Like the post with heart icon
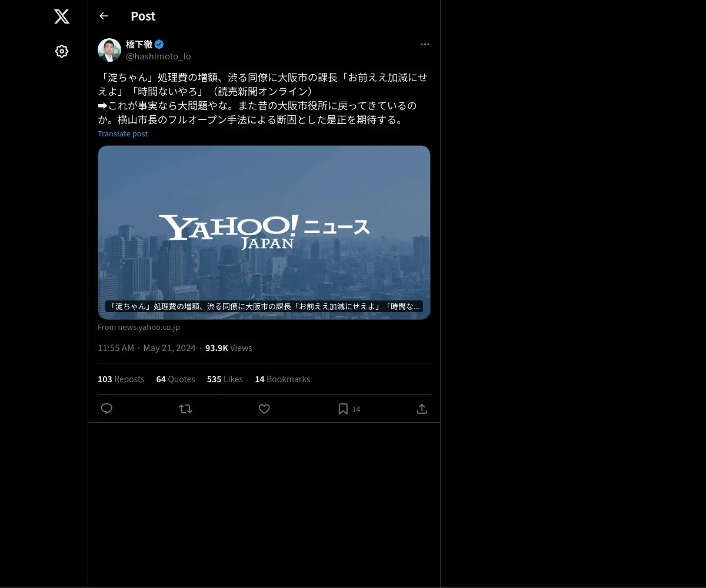 click(x=264, y=409)
